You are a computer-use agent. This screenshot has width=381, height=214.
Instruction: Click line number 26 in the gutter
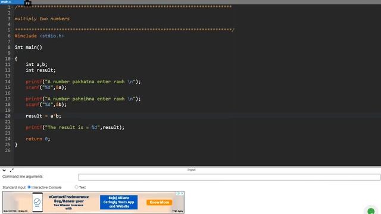coord(8,150)
